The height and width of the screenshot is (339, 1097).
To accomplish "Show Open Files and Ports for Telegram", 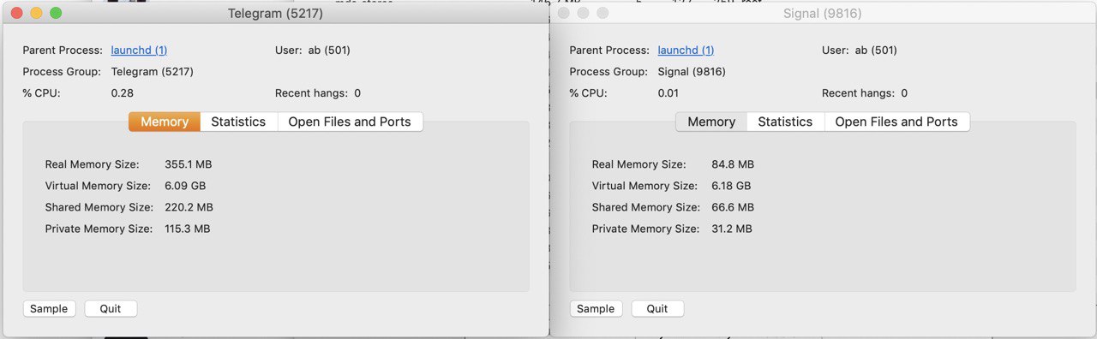I will (x=350, y=122).
